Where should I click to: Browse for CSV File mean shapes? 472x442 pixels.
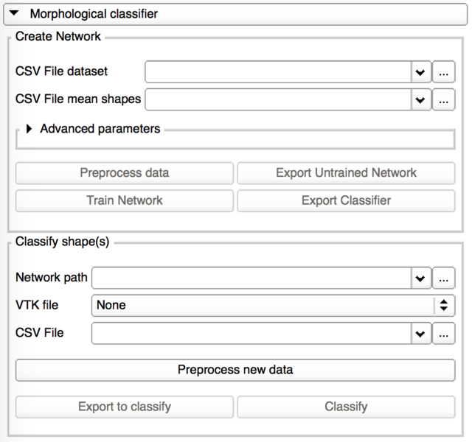click(443, 99)
